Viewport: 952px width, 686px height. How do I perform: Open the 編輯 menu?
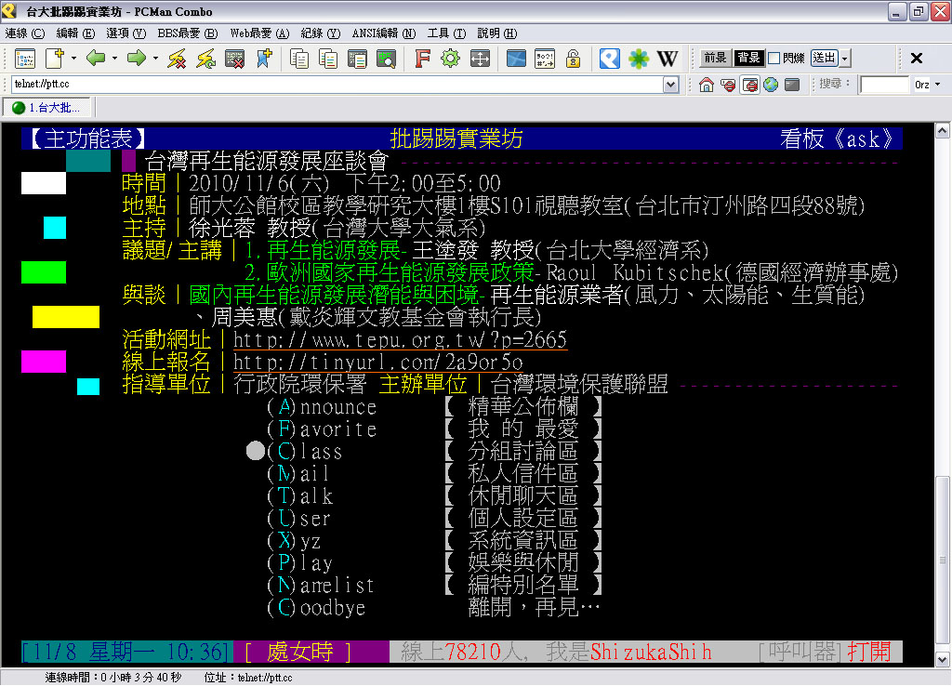coord(75,33)
